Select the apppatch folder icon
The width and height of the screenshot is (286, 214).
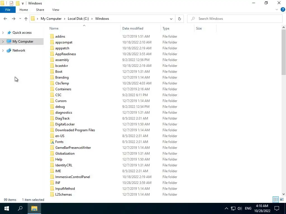(x=52, y=48)
